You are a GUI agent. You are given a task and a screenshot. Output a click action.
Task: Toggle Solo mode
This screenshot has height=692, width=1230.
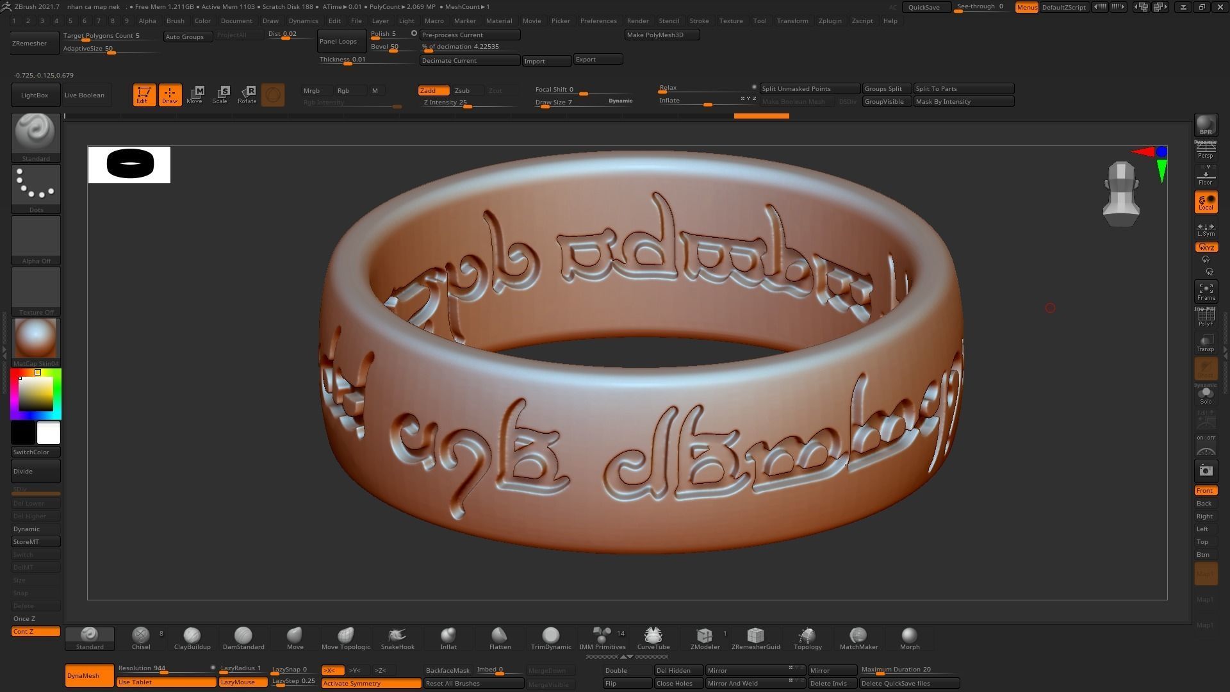pyautogui.click(x=1206, y=395)
